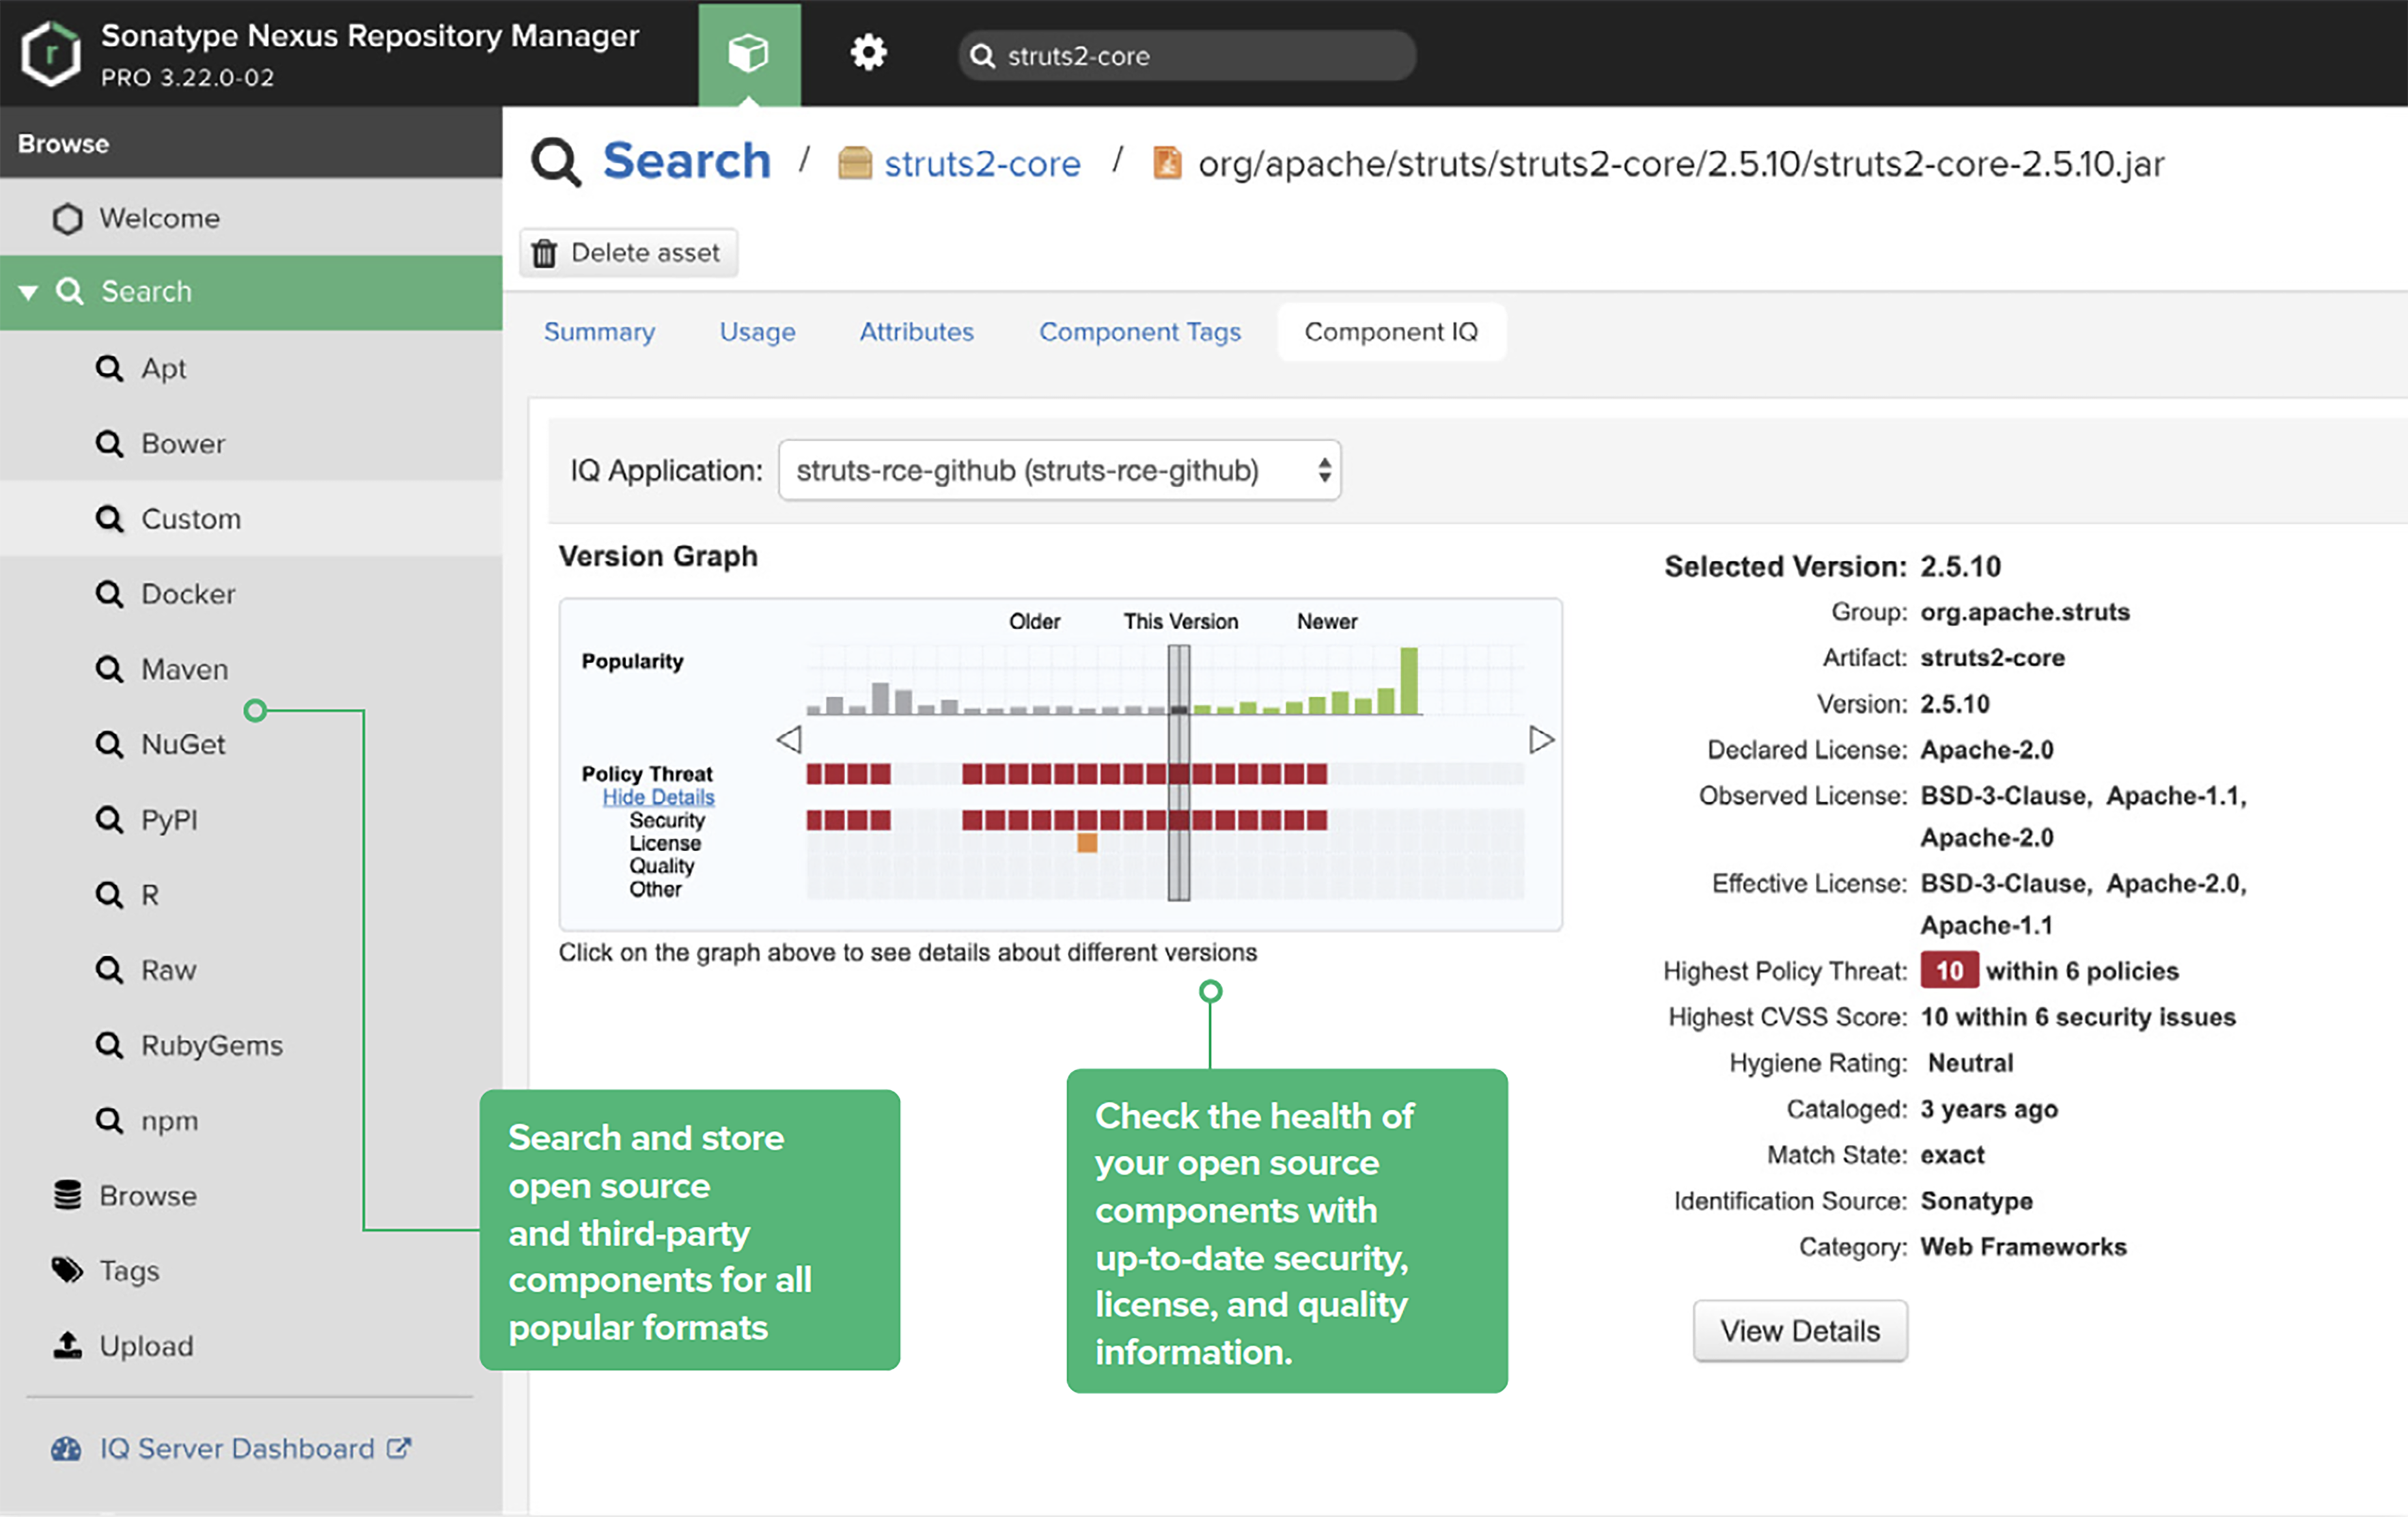Click the orange License threat square
2408x1517 pixels.
pyautogui.click(x=1087, y=843)
